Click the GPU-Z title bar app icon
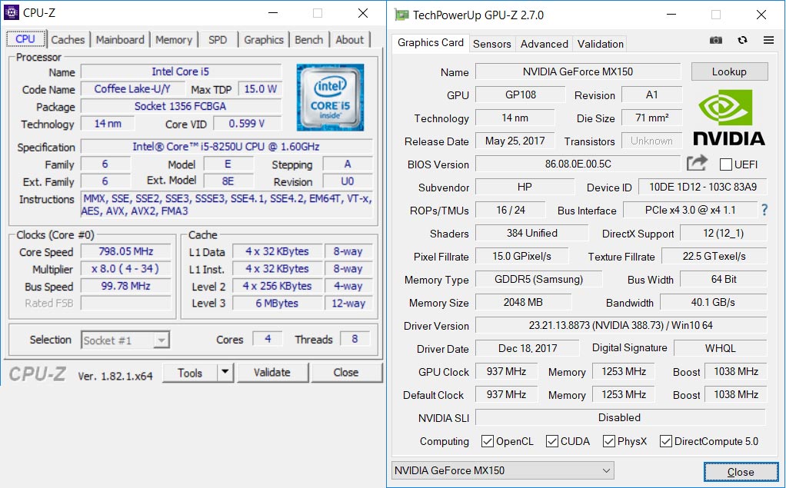 pos(401,15)
